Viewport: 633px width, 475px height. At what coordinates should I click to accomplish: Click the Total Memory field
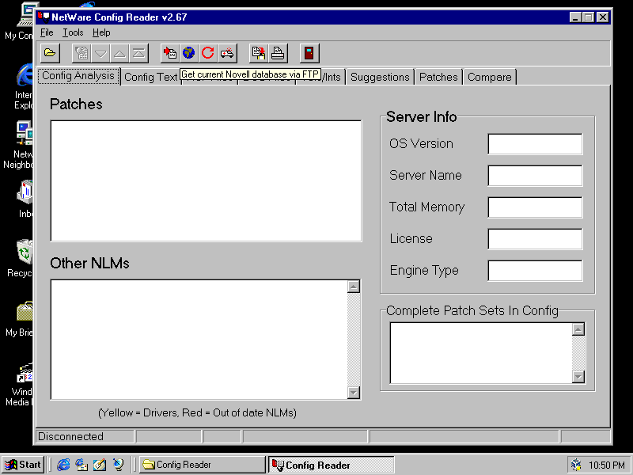click(535, 207)
